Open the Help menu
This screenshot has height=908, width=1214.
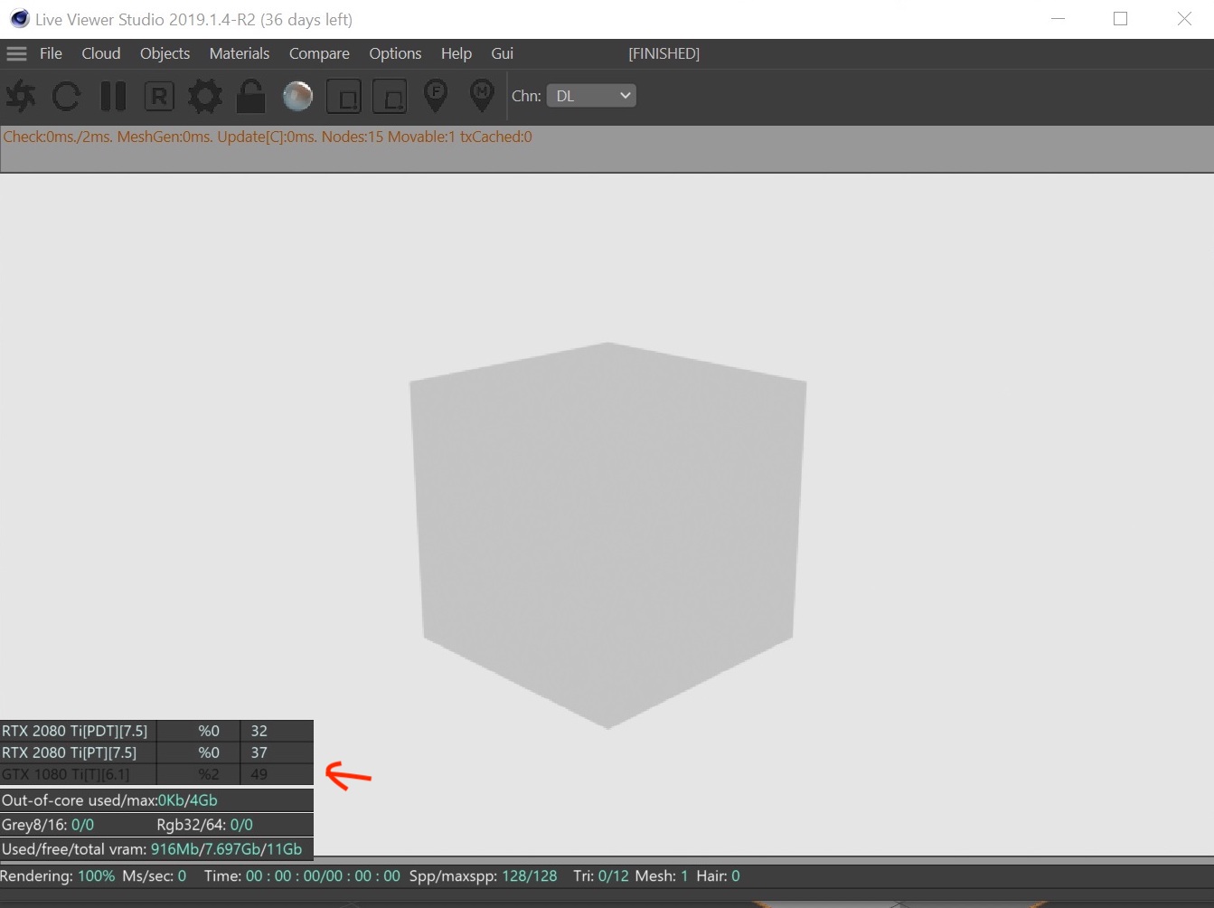[x=456, y=53]
